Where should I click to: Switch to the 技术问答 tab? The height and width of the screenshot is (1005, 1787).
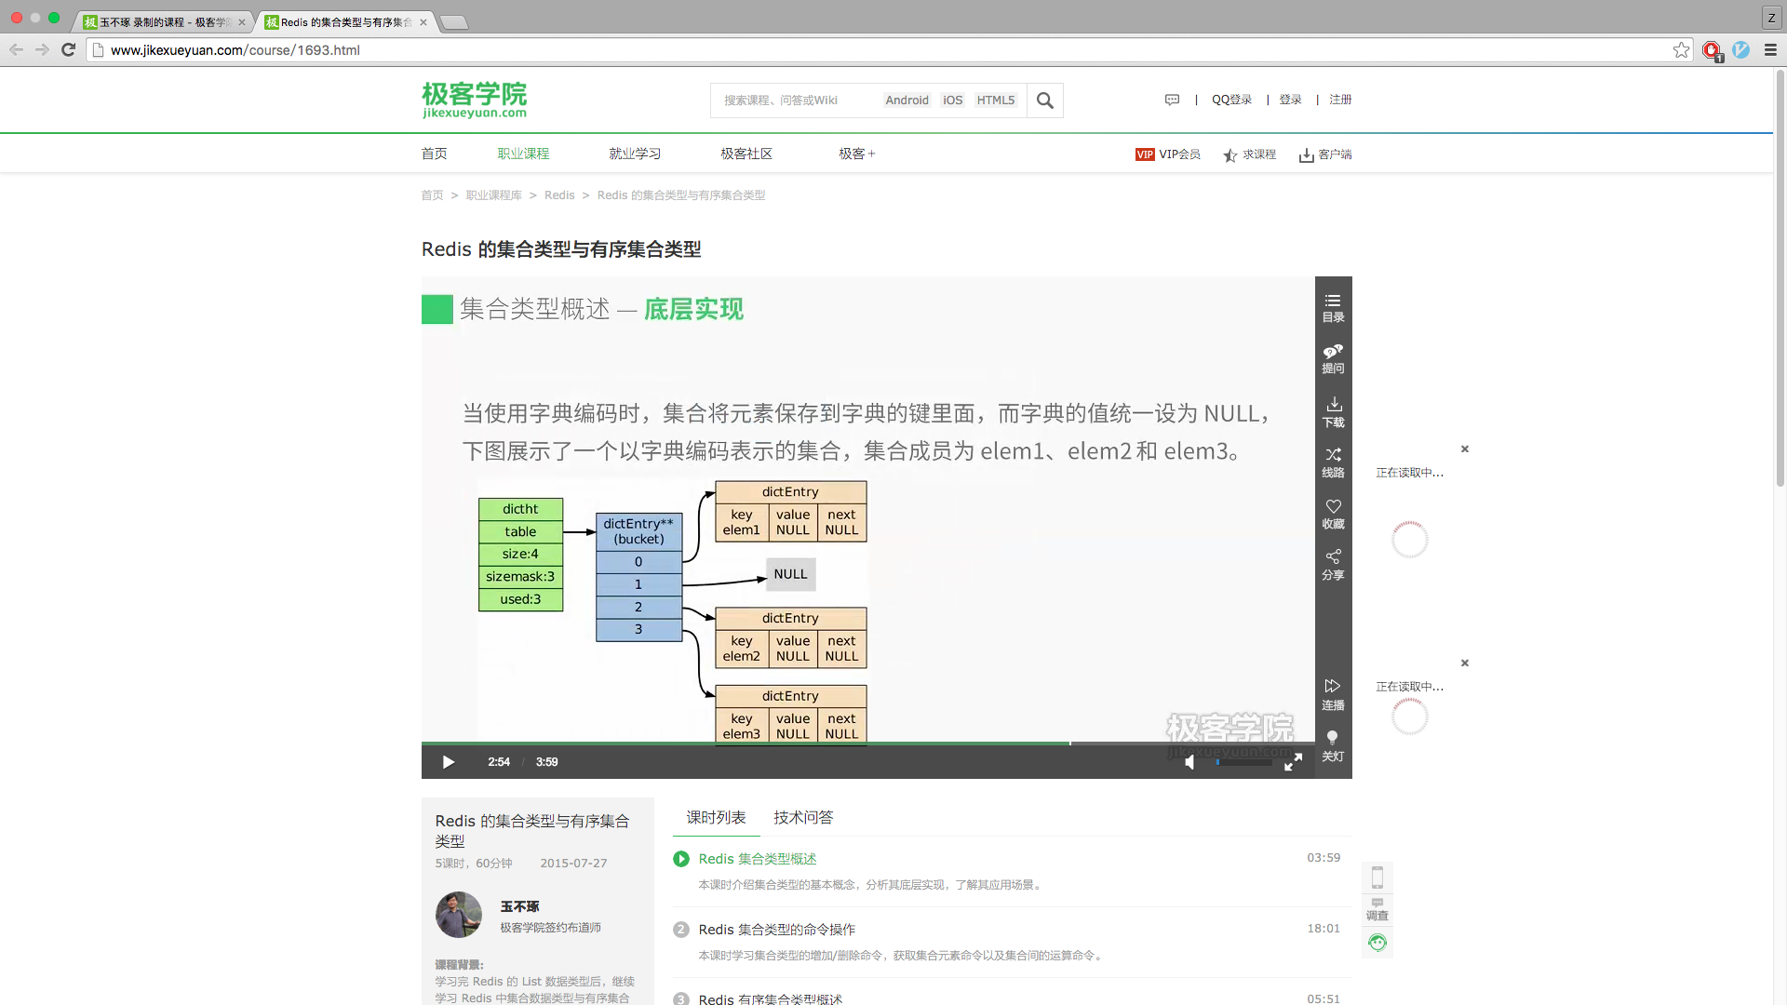point(803,817)
